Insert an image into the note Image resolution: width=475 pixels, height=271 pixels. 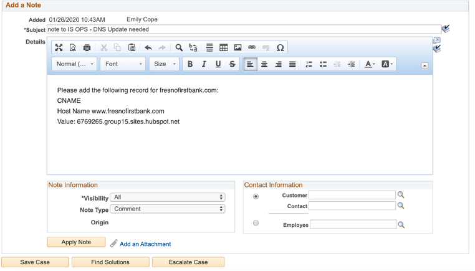click(238, 47)
